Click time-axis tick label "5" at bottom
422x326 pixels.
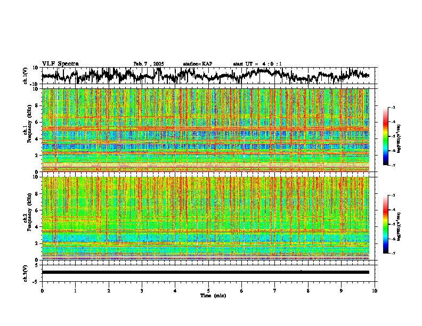coord(208,291)
